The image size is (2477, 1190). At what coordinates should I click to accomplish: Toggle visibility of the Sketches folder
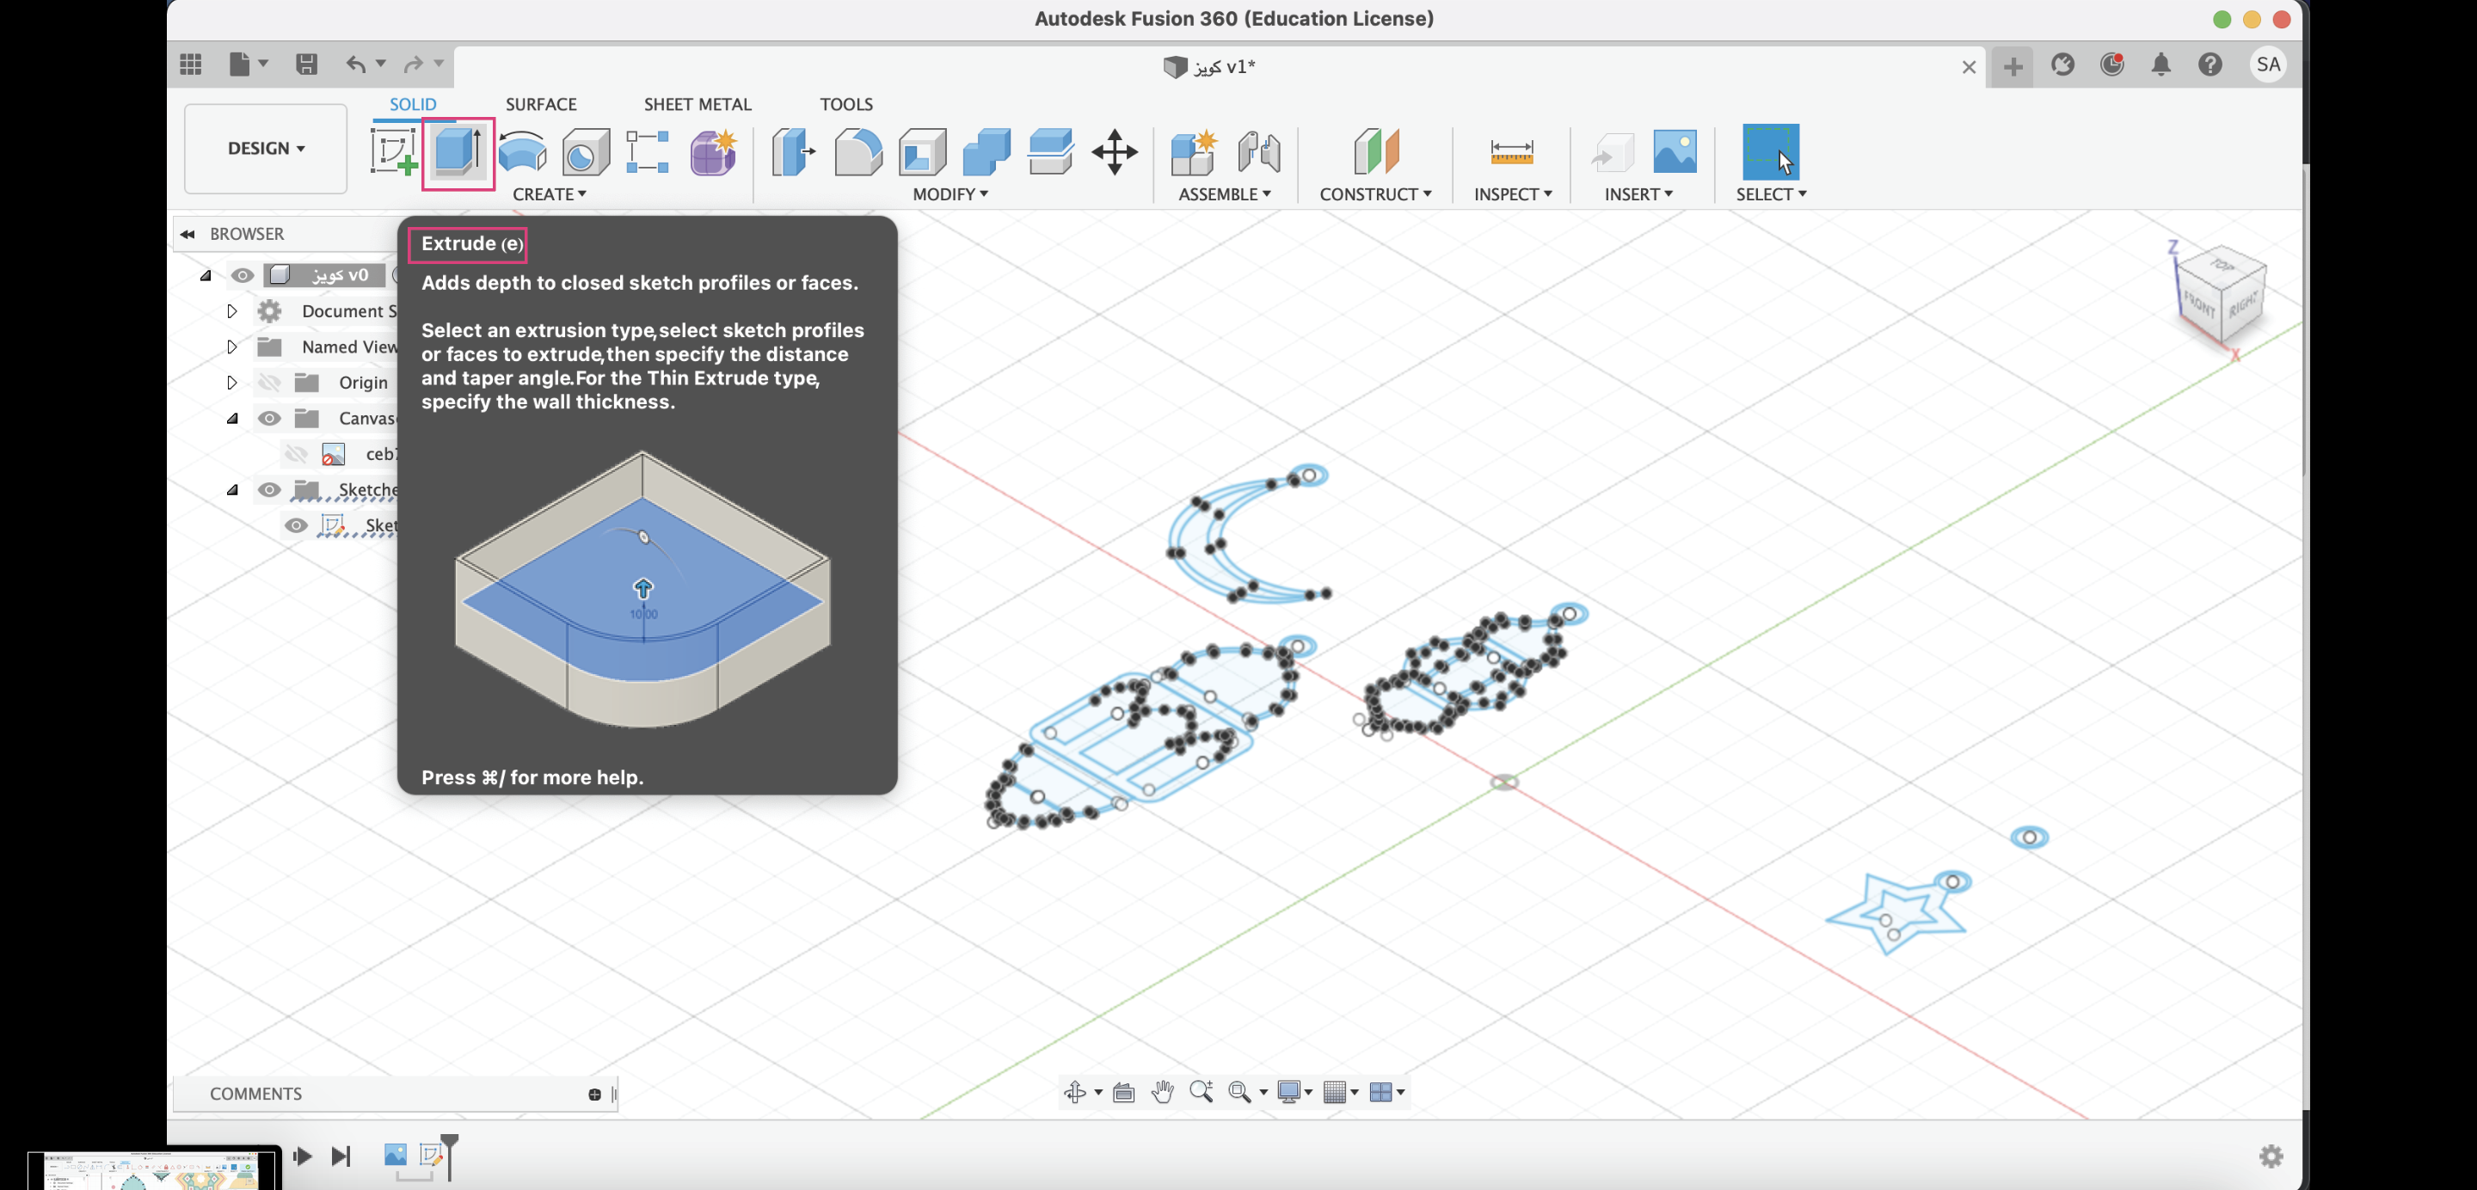pyautogui.click(x=269, y=490)
